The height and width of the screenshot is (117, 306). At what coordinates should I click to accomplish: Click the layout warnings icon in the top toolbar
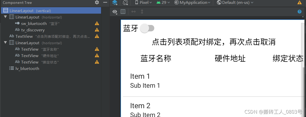coord(299,3)
